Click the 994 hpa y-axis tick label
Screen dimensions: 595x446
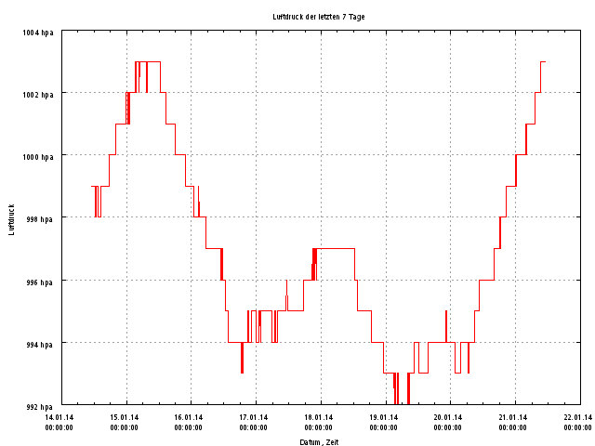tap(40, 345)
